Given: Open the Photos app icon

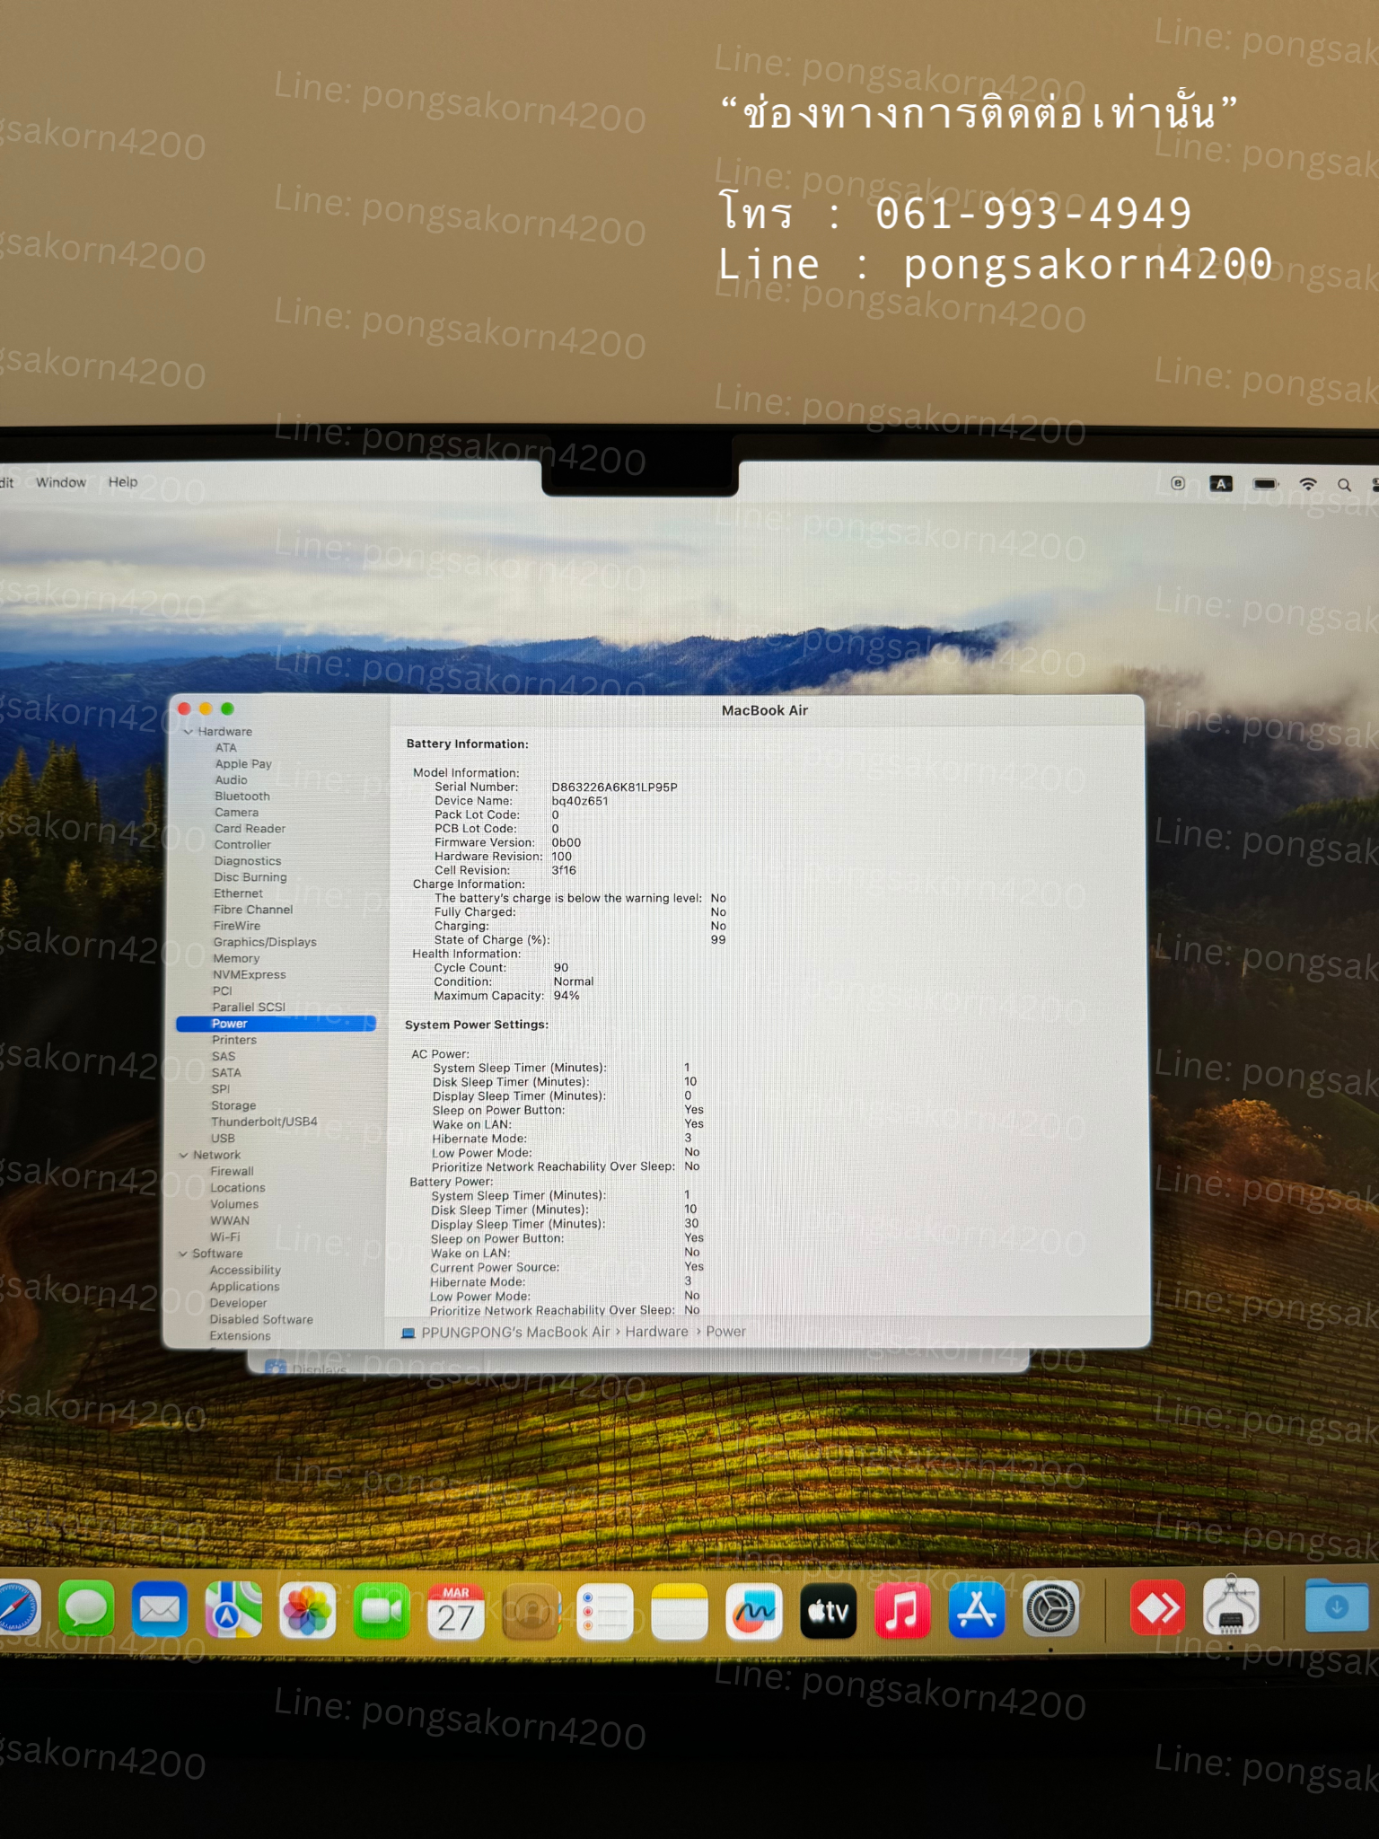Looking at the screenshot, I should click(307, 1611).
